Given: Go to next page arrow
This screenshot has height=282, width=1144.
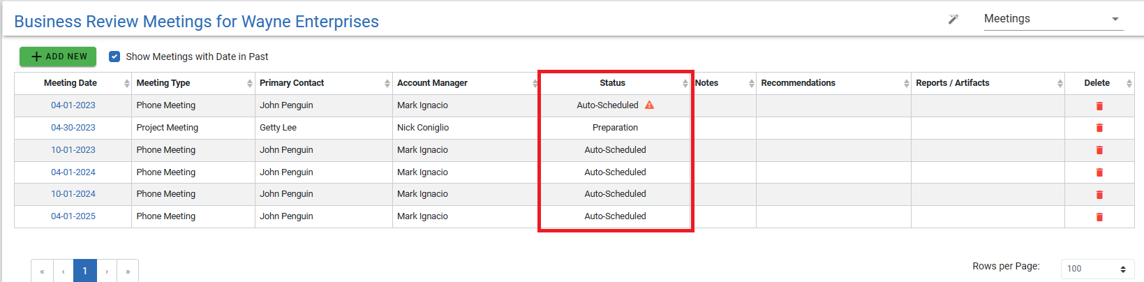Looking at the screenshot, I should [107, 272].
